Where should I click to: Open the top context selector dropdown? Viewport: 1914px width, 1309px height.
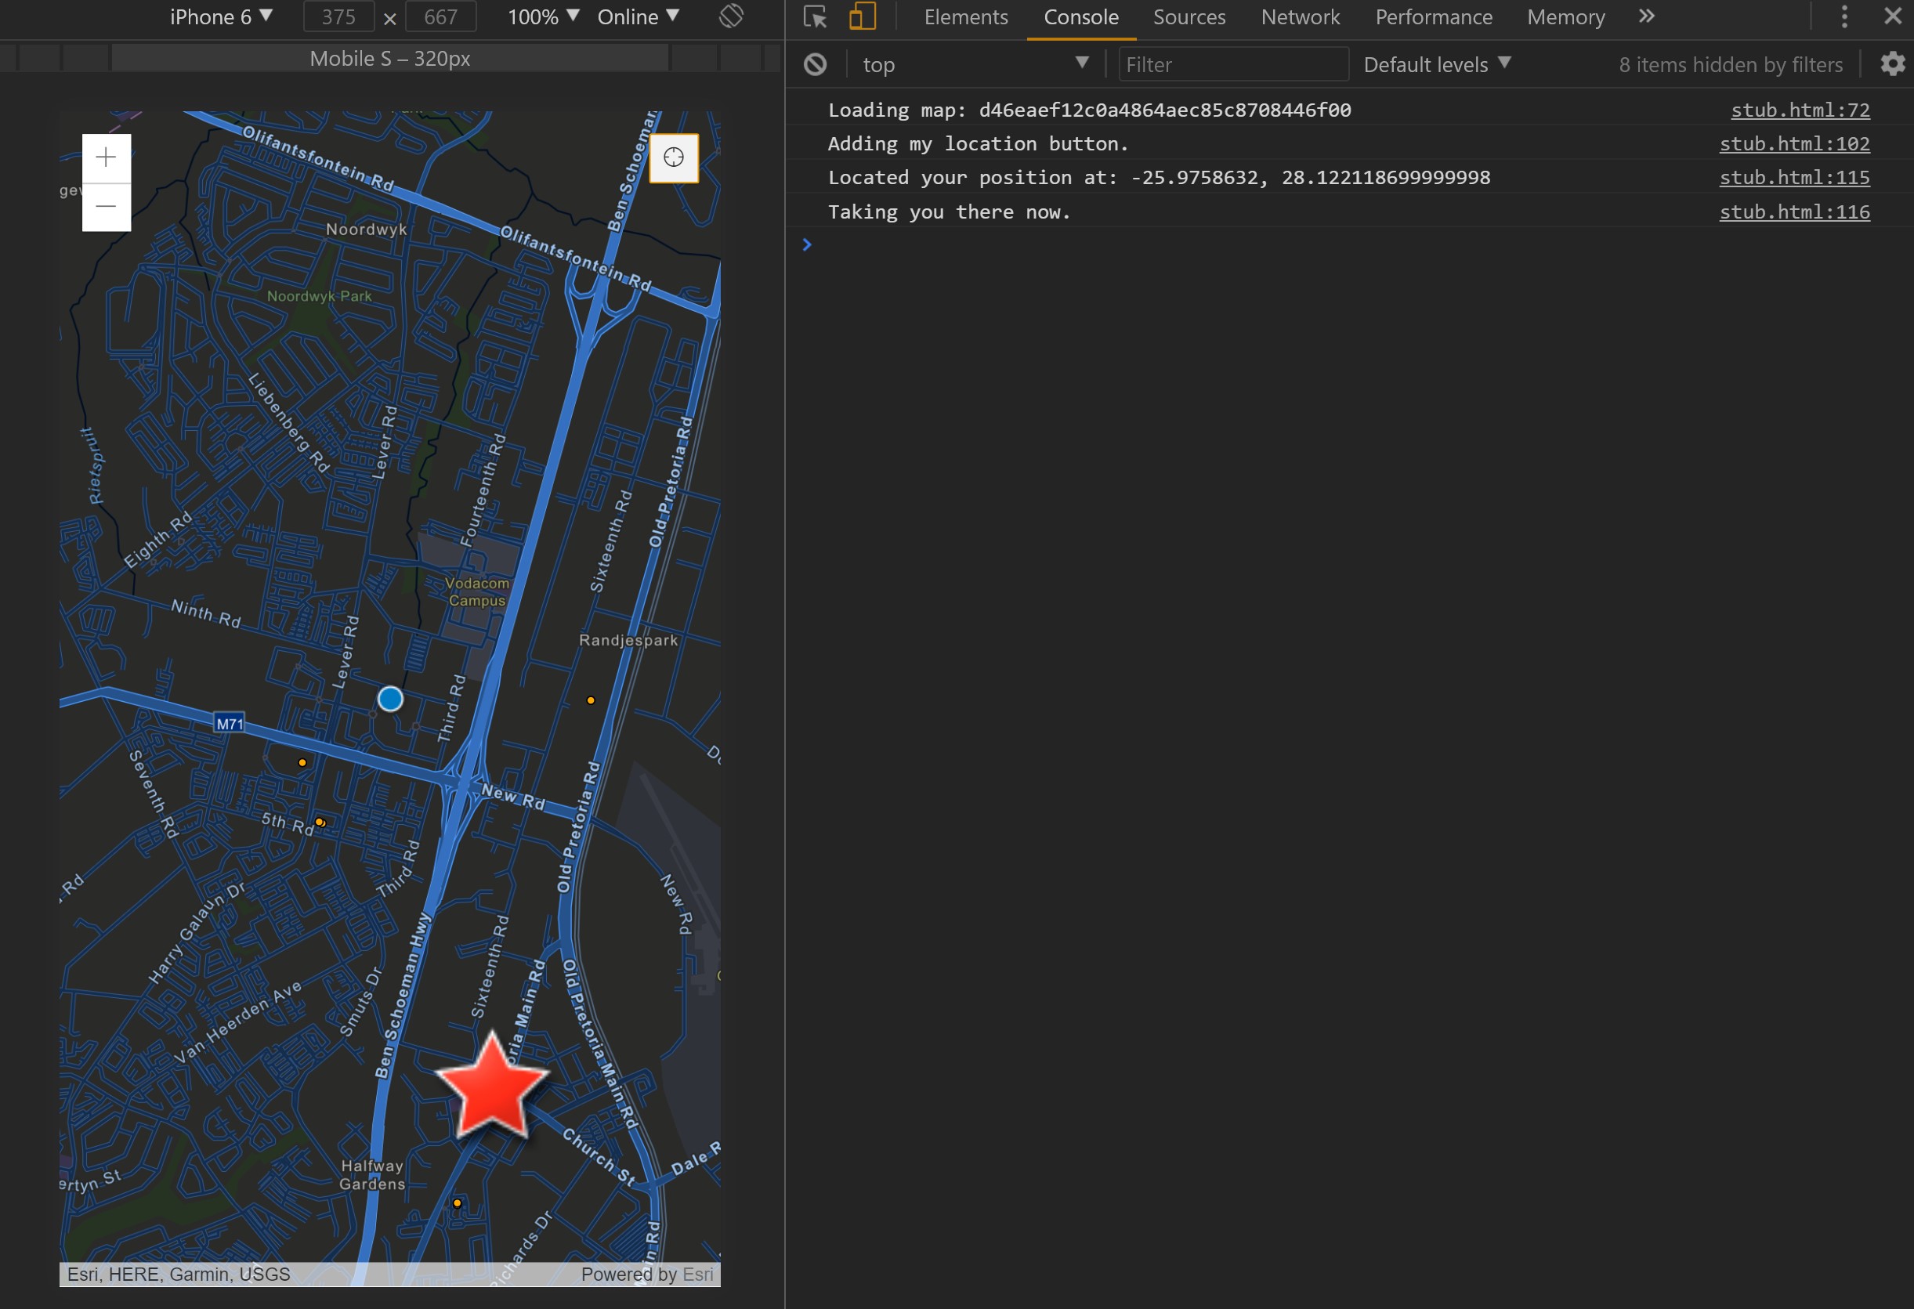(x=975, y=64)
